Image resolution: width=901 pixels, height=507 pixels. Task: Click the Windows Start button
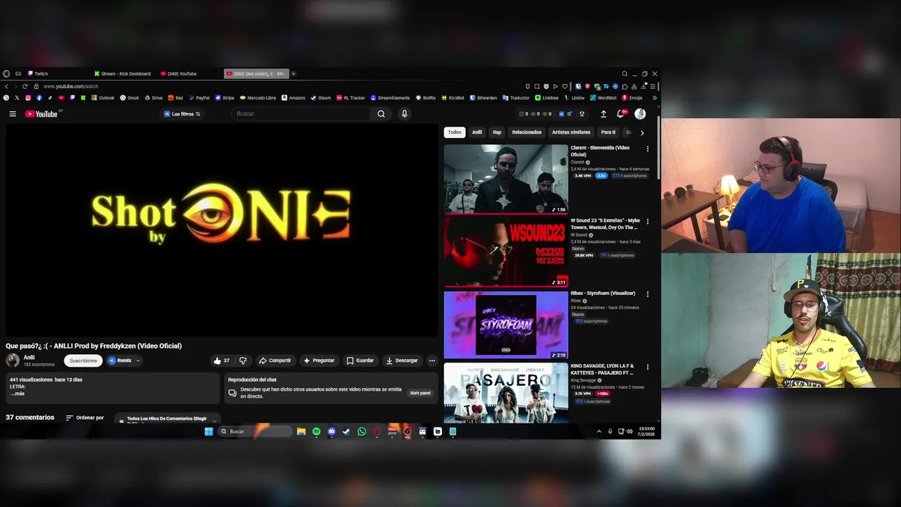(209, 432)
